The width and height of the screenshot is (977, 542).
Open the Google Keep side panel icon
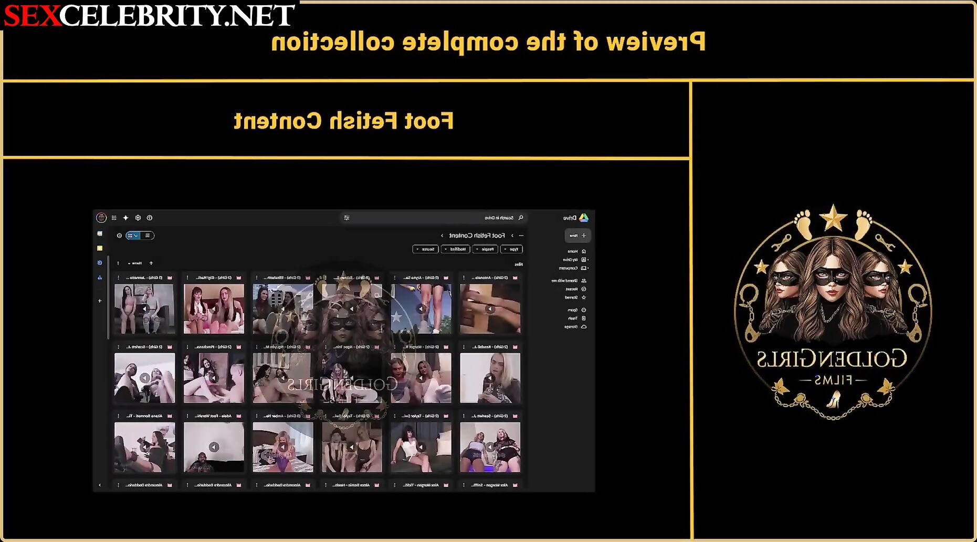100,248
